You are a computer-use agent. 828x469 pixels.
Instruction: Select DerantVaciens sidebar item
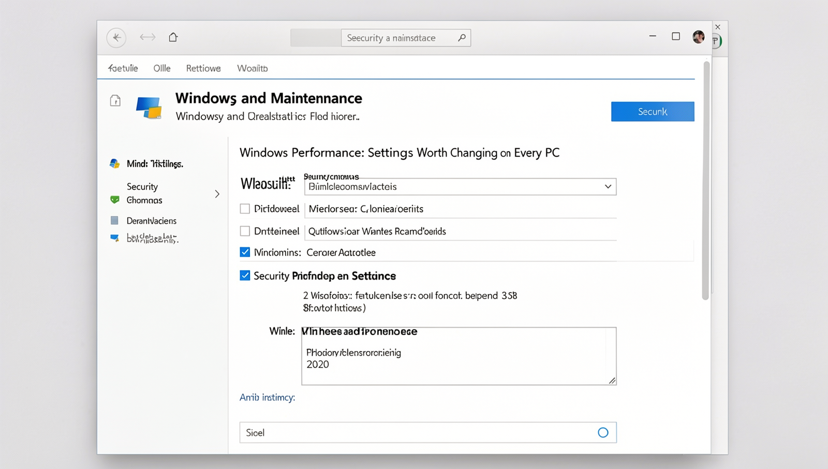[152, 221]
